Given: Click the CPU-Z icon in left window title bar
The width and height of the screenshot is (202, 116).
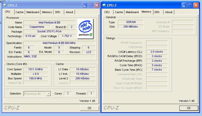Looking at the screenshot, I should click(x=5, y=5).
